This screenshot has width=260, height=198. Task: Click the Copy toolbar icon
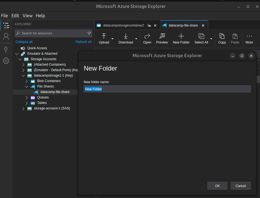222,38
